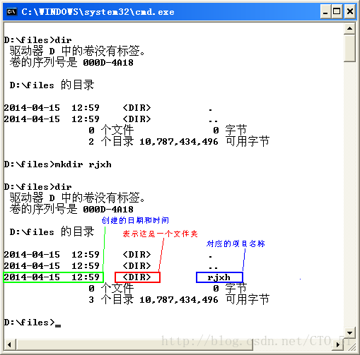Click the vertical scrollbar up arrow

click(x=349, y=28)
